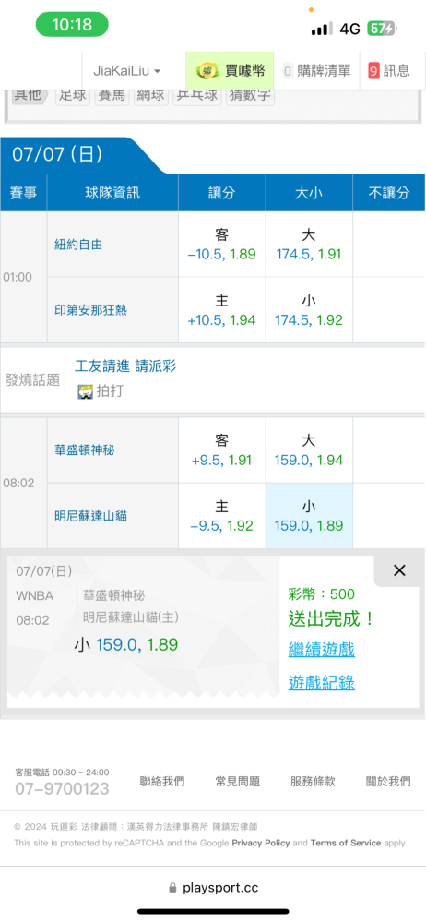Screen dimensions: 426x923
Task: Close the bet confirmation slip
Action: coord(399,570)
